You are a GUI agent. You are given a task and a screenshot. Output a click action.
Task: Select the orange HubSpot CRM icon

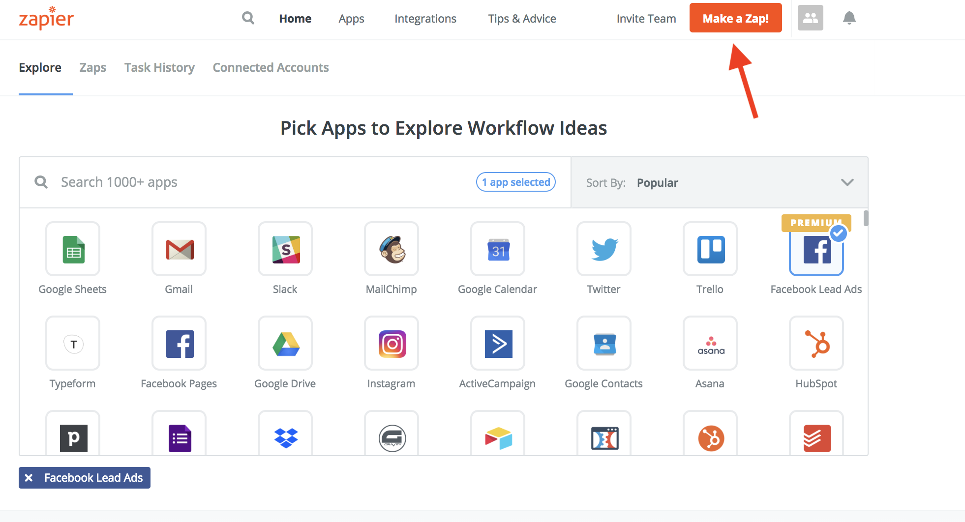[x=710, y=434]
